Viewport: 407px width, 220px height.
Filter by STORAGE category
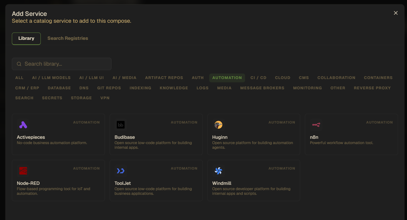(x=81, y=98)
